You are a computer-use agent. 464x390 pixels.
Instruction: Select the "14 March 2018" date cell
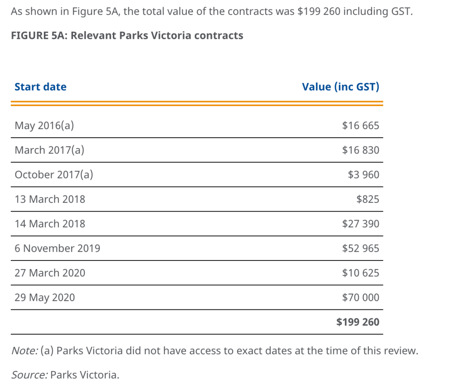[x=50, y=223]
